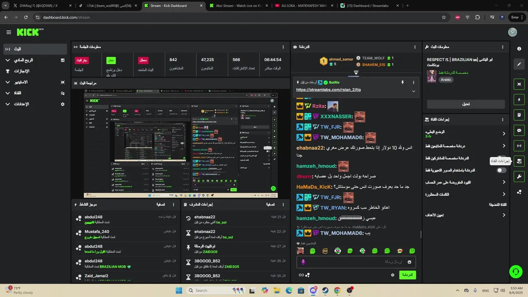Screen dimensions: 528x297
Task: Expand the banned words row
Action: coord(466,194)
